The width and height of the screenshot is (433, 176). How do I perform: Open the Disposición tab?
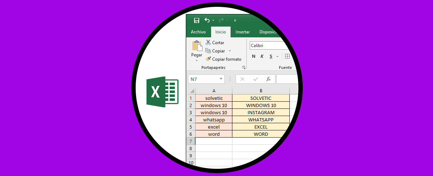click(267, 32)
